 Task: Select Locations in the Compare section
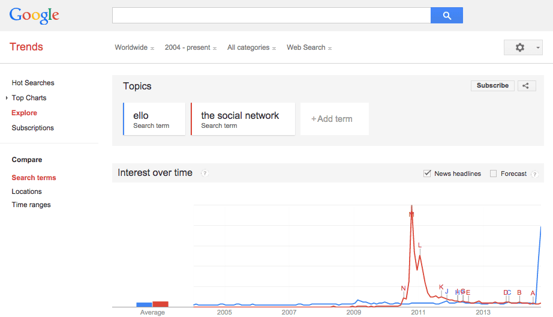click(27, 192)
